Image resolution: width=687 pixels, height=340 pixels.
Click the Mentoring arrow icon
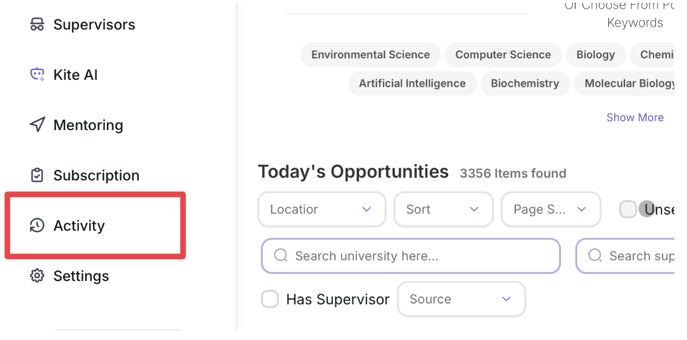[37, 125]
